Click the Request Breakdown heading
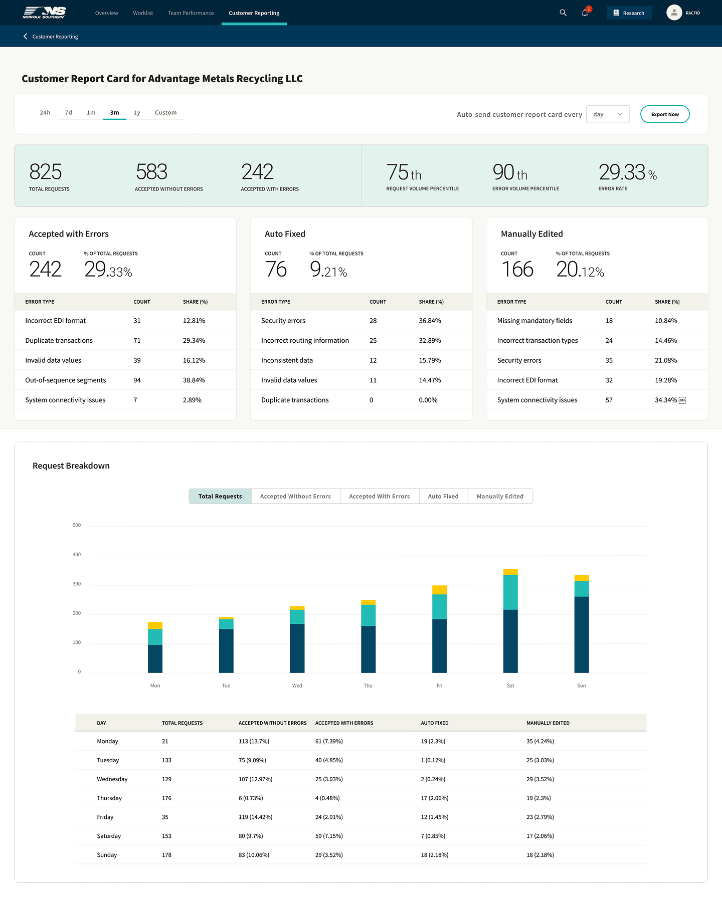The height and width of the screenshot is (897, 722). click(x=71, y=466)
